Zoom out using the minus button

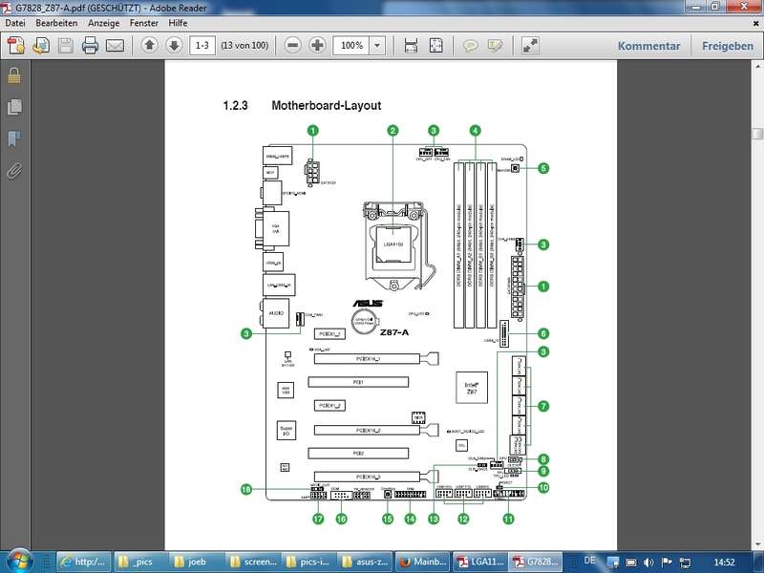tap(293, 45)
